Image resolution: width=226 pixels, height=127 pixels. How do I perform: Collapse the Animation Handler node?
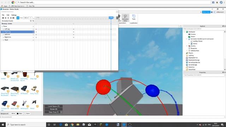[x=187, y=39]
